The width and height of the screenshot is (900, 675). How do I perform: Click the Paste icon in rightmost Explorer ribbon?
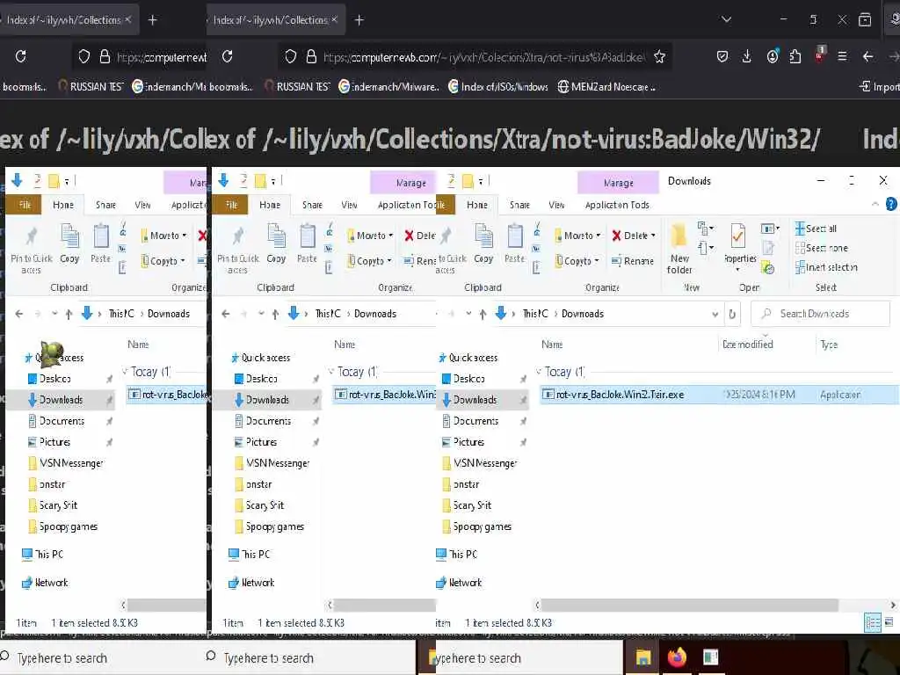515,244
